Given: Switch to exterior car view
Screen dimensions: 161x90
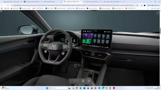Looking at the screenshot, I should coord(83,81).
